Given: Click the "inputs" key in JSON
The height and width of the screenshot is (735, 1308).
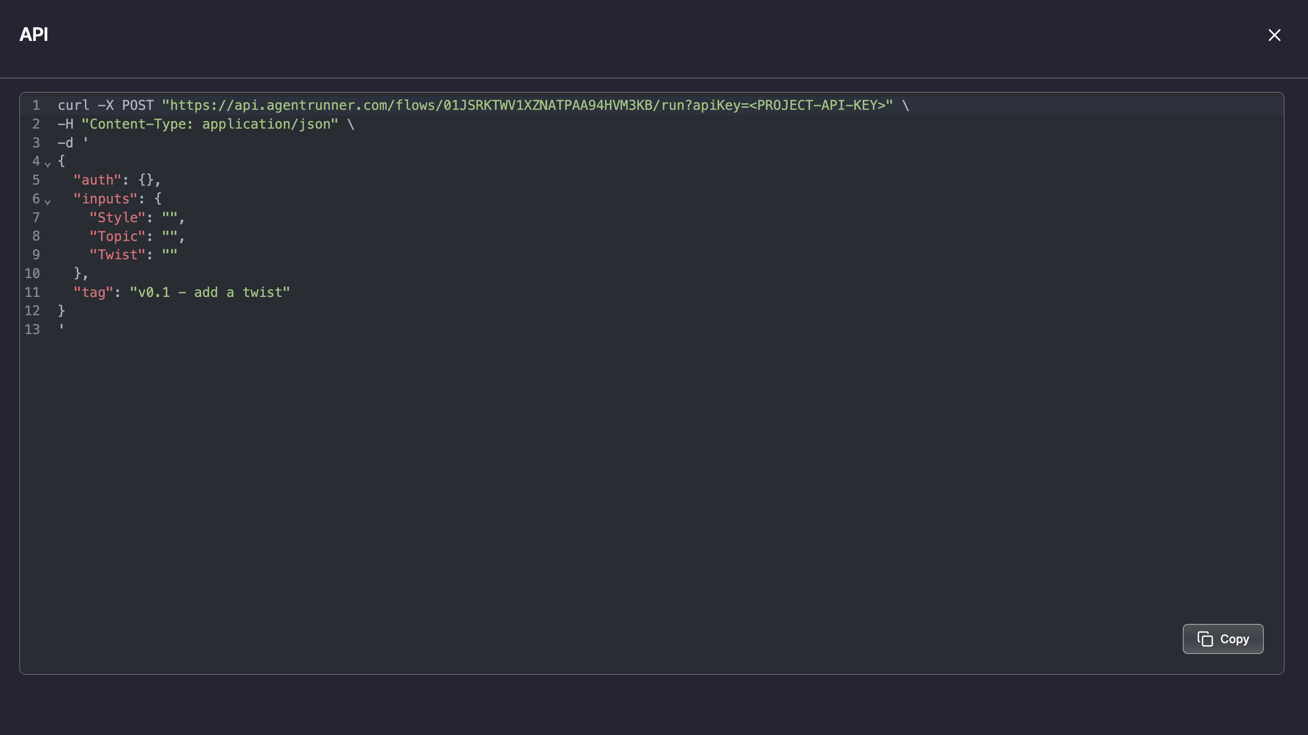Looking at the screenshot, I should pyautogui.click(x=106, y=199).
